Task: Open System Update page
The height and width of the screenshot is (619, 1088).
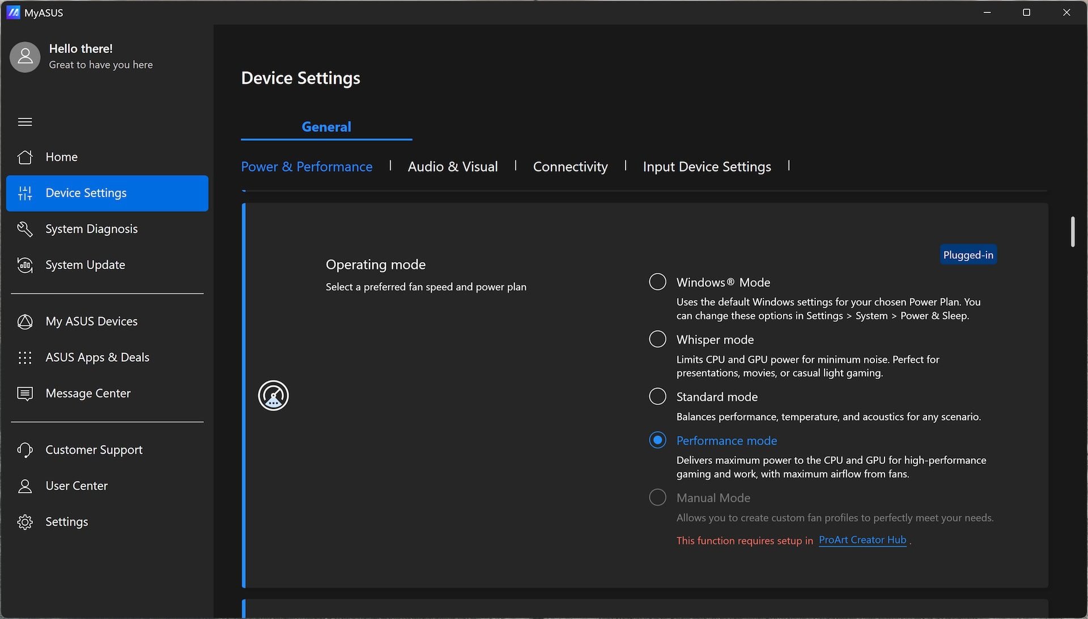Action: 107,265
